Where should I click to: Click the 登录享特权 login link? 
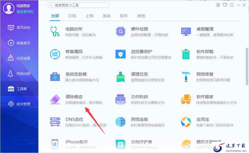tap(25, 12)
